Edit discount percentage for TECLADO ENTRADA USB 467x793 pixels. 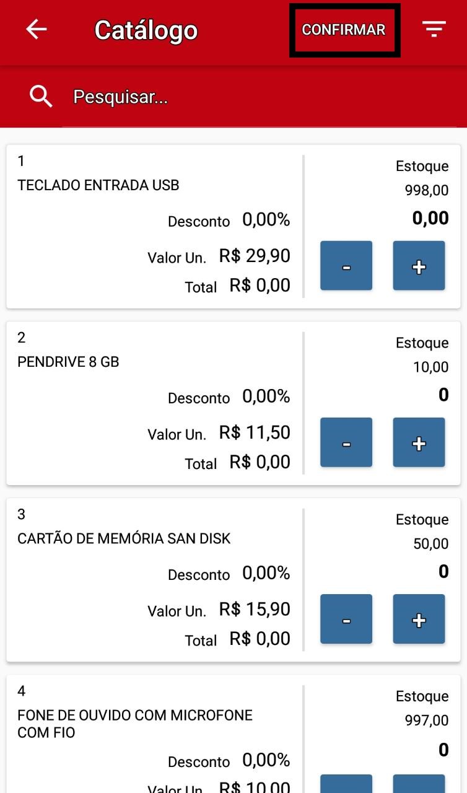(x=266, y=219)
